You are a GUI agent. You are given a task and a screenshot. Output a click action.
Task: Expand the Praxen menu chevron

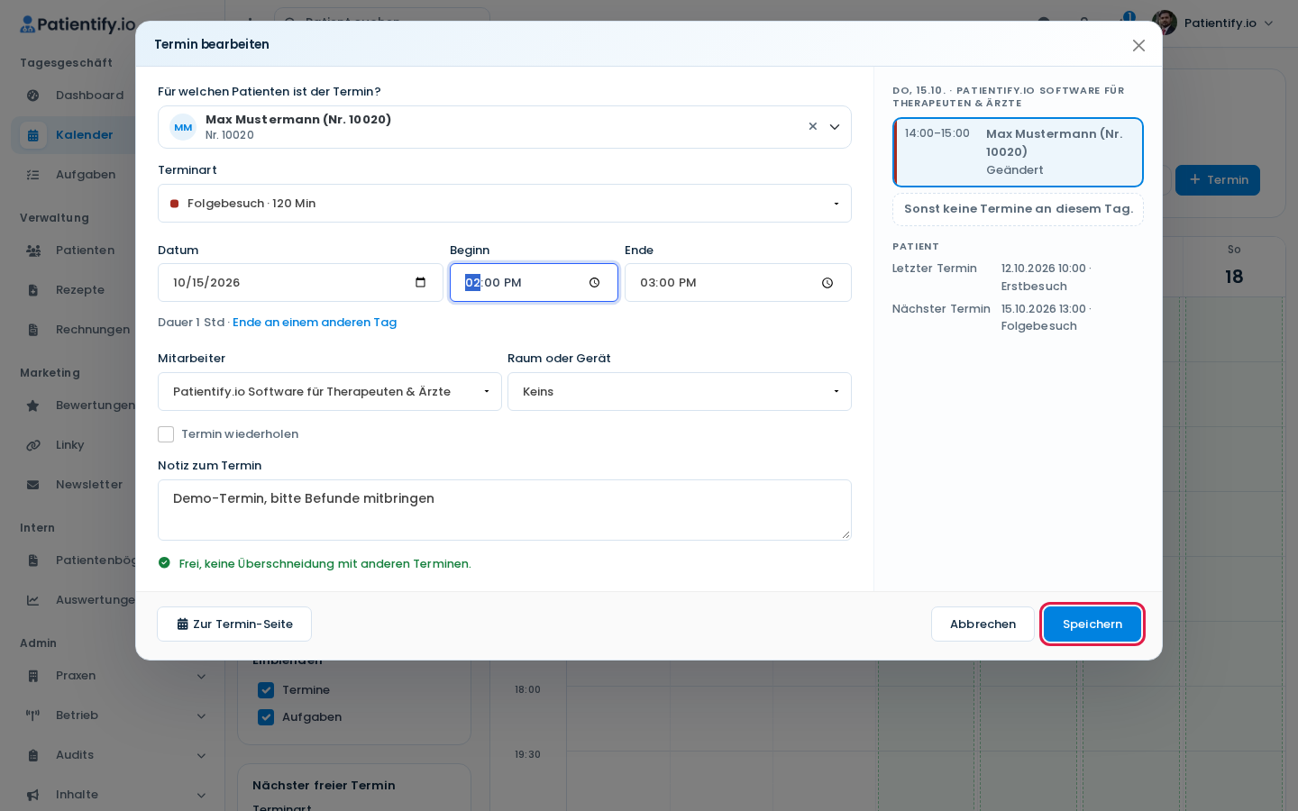(201, 676)
